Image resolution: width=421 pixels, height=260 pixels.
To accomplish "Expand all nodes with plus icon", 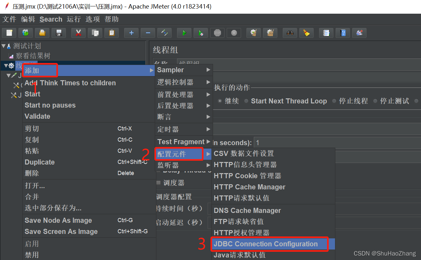I will click(x=131, y=33).
